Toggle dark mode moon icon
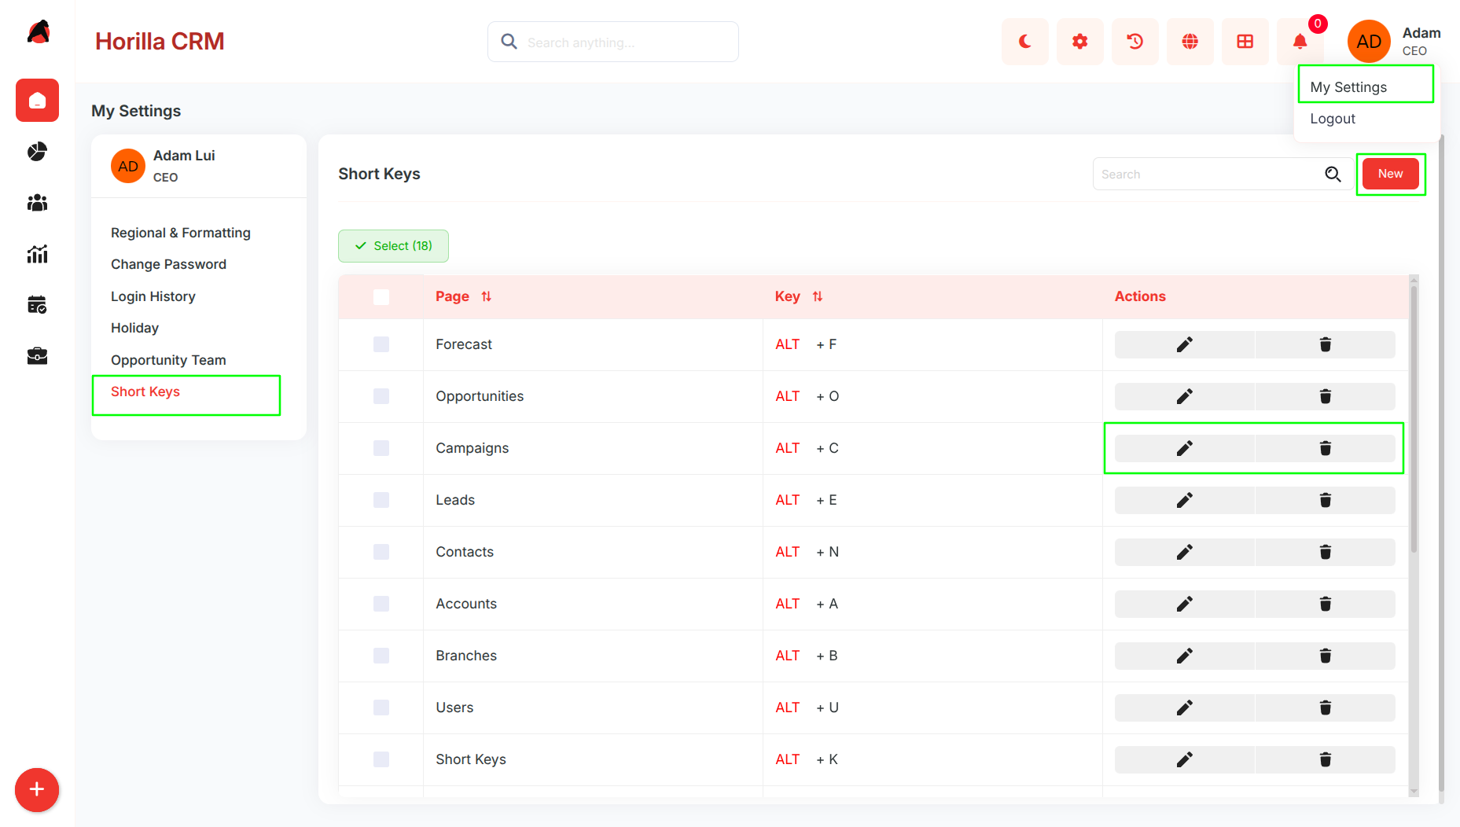The image size is (1460, 827). (x=1025, y=42)
